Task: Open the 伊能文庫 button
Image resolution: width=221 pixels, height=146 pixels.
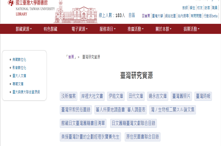Action: 116,96
